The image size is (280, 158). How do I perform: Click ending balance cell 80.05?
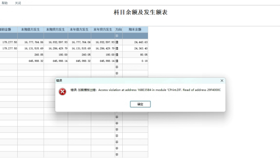(135, 55)
